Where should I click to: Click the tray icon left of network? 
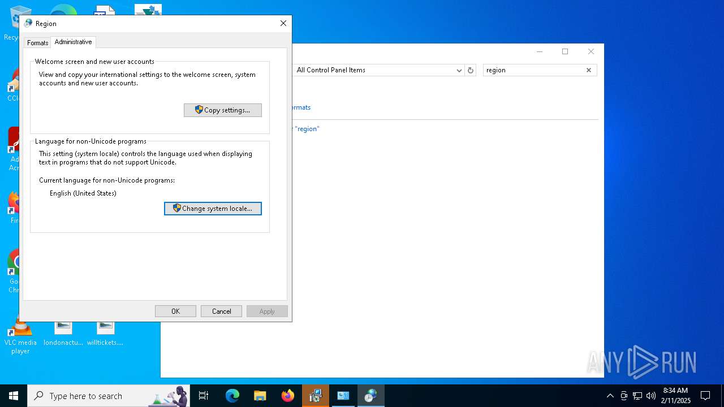pos(624,396)
